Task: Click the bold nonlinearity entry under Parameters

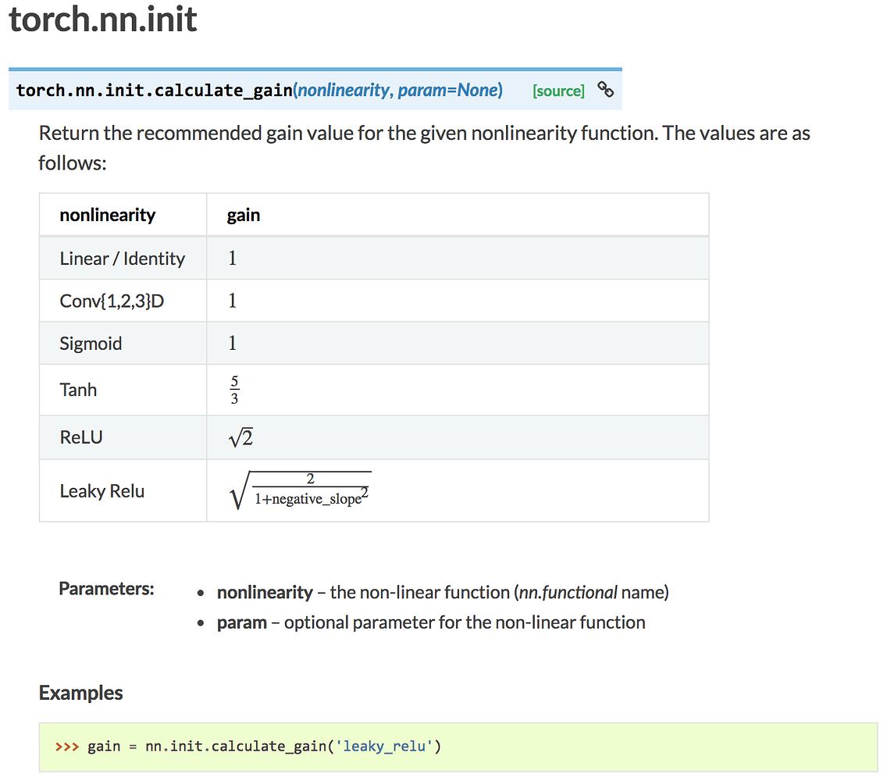Action: click(x=265, y=593)
